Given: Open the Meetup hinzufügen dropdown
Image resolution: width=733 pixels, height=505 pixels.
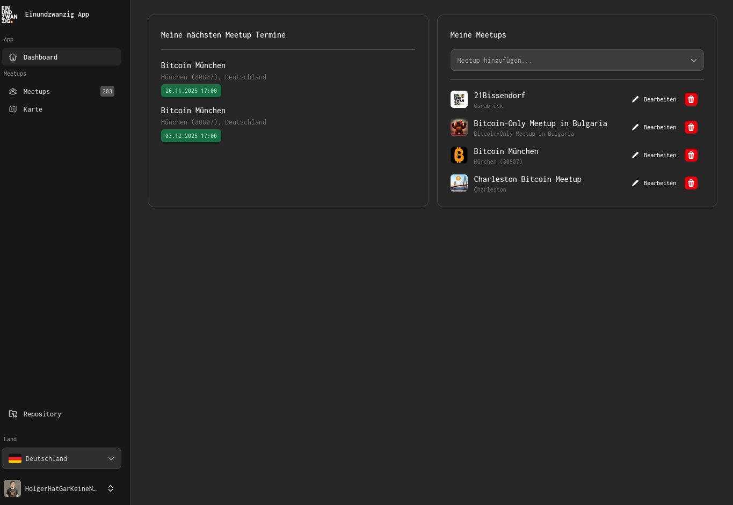Looking at the screenshot, I should [x=577, y=61].
